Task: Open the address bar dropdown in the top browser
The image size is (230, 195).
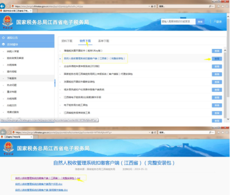Action: click(x=149, y=6)
